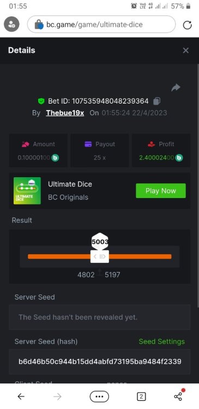This screenshot has height=409, width=199.
Task: Click the Play Now button
Action: [x=161, y=191]
